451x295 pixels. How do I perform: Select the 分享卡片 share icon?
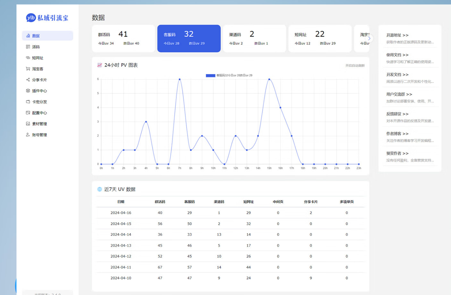point(28,80)
